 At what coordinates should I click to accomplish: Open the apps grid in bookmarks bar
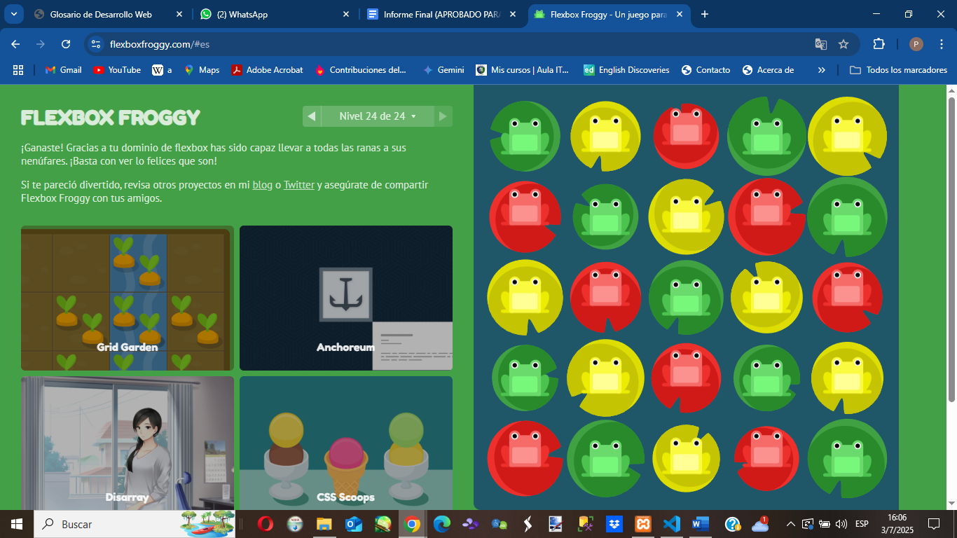(18, 70)
